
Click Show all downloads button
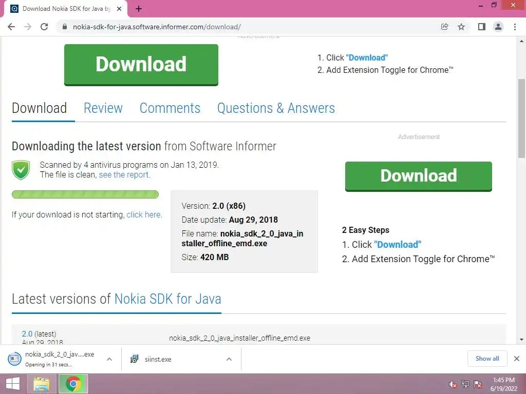tap(487, 359)
